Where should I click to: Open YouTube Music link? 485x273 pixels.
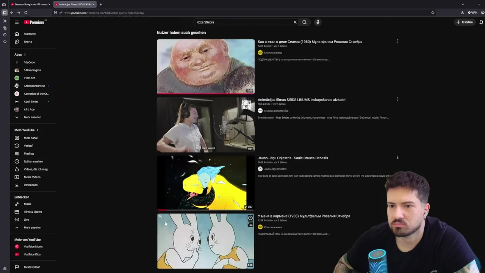click(x=33, y=246)
